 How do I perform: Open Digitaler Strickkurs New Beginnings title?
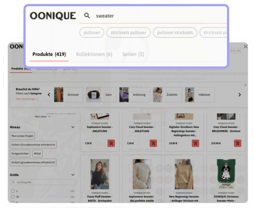point(184,131)
